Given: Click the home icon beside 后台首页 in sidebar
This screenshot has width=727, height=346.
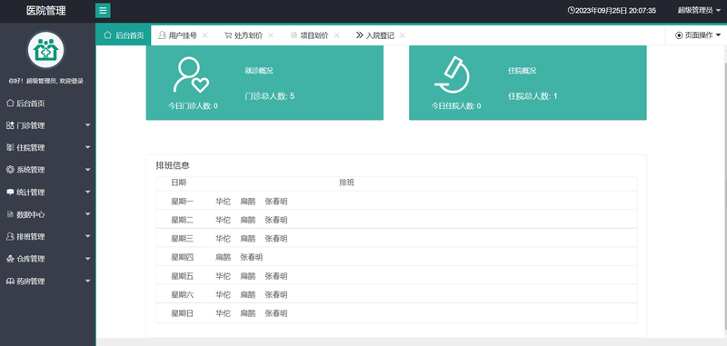Looking at the screenshot, I should point(10,104).
